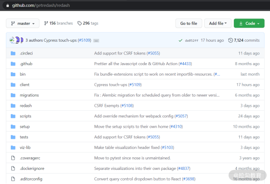Viewport: 270px width, 184px height.
Task: Click the Go to file button
Action: pyautogui.click(x=189, y=23)
